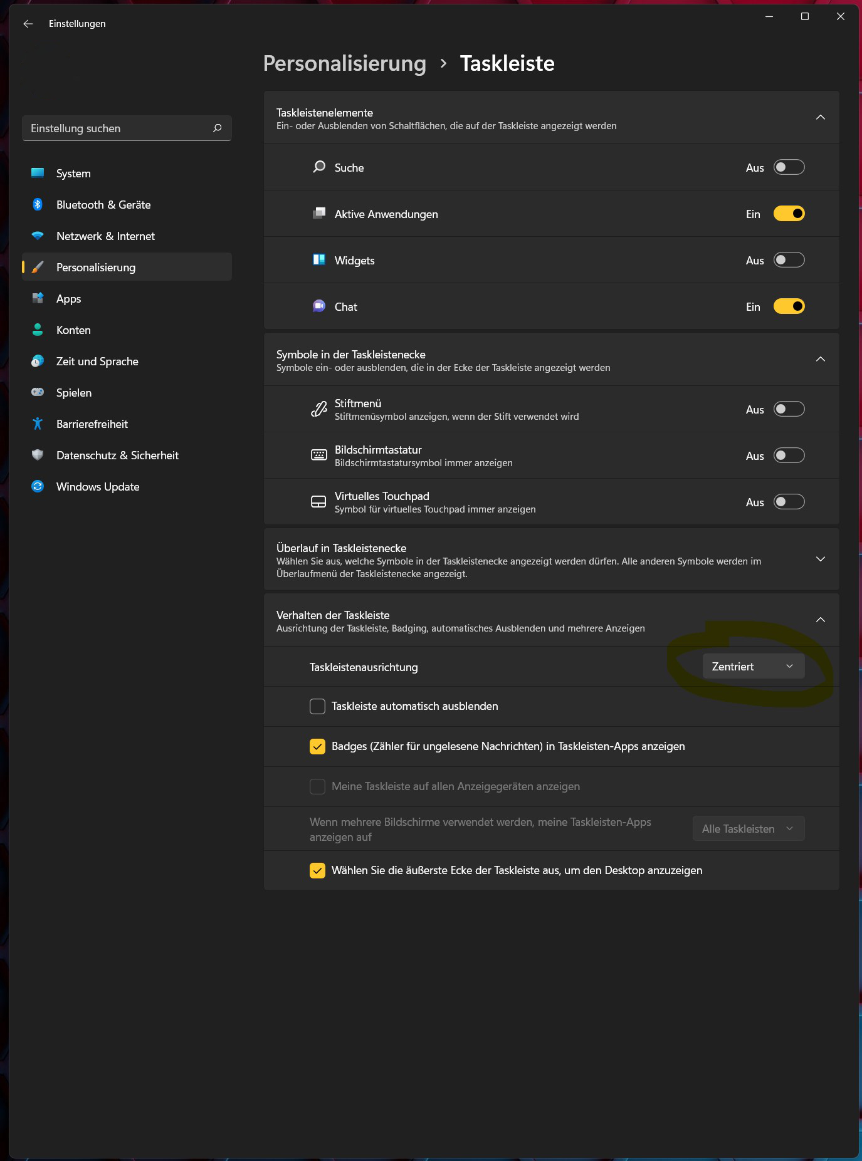Viewport: 862px width, 1161px height.
Task: Click the search magnifier icon in the sidebar
Action: pyautogui.click(x=218, y=128)
